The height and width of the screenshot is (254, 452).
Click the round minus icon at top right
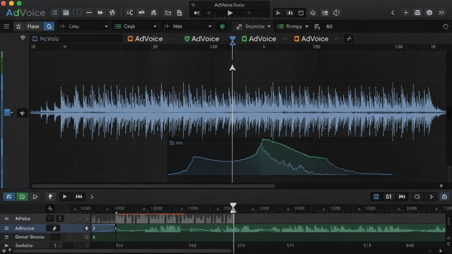[x=429, y=13]
